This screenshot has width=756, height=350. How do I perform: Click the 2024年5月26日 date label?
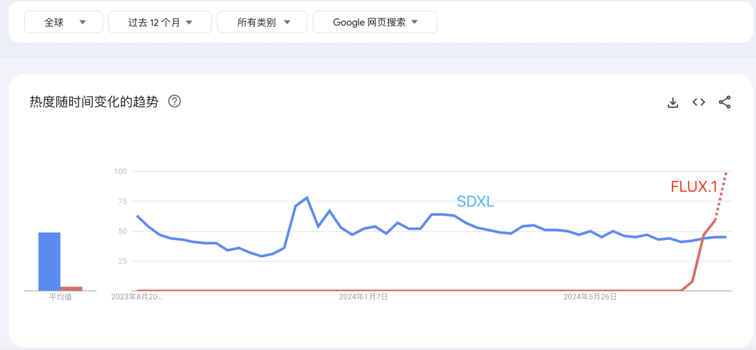(590, 296)
